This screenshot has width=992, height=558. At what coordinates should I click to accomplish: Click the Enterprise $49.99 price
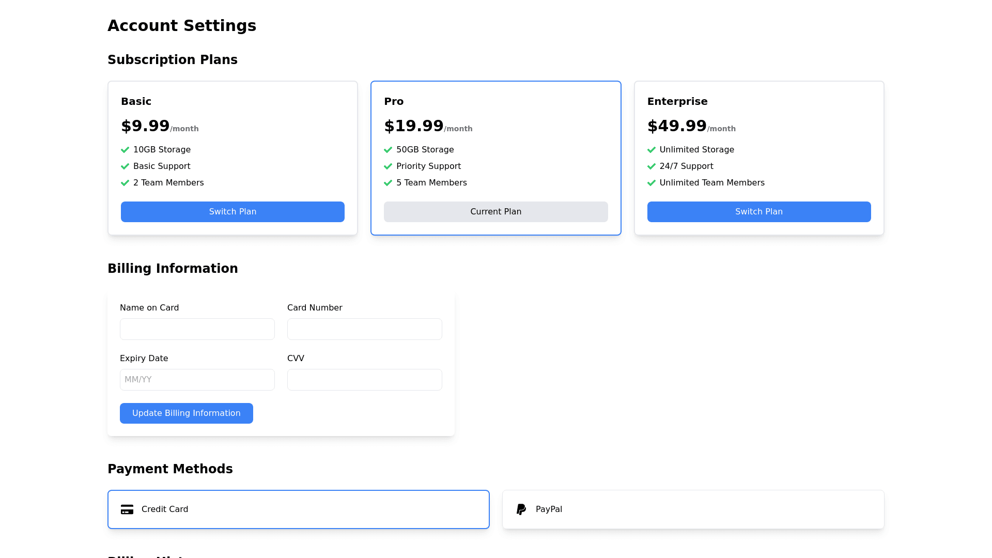pos(676,126)
